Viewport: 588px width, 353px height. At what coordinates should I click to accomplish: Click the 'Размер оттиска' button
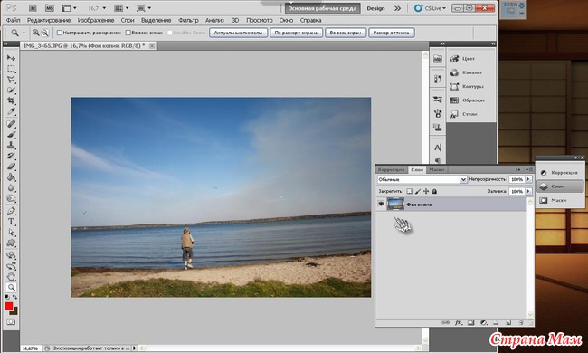(391, 33)
